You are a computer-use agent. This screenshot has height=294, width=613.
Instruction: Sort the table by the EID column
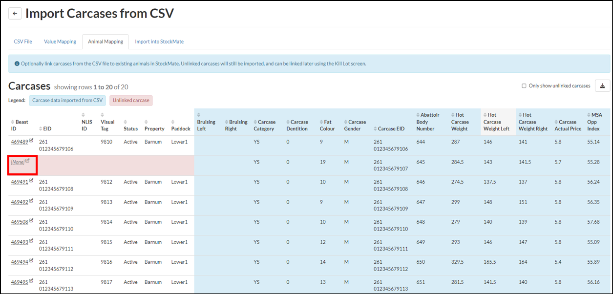44,129
